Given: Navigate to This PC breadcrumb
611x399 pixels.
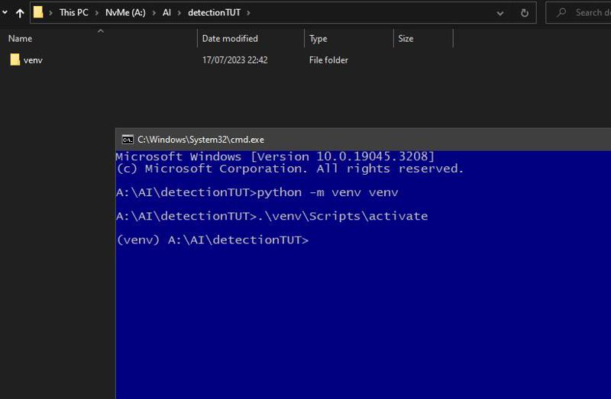Looking at the screenshot, I should pos(73,12).
